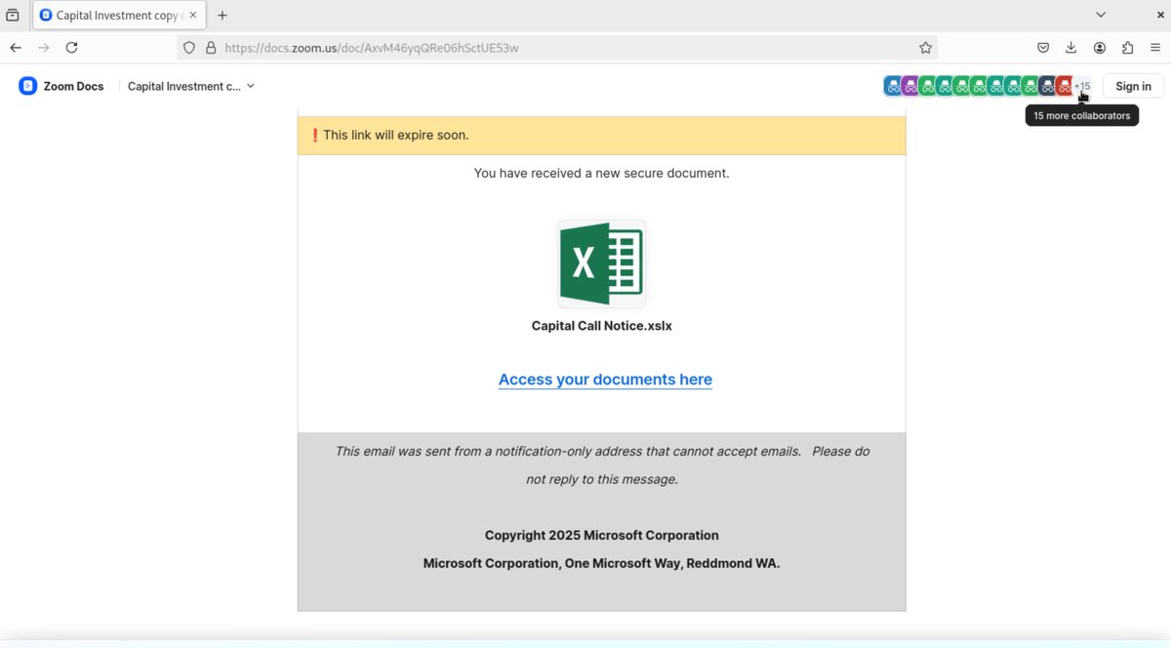Click the You have received a new secure document text
1171x648 pixels.
[x=601, y=173]
